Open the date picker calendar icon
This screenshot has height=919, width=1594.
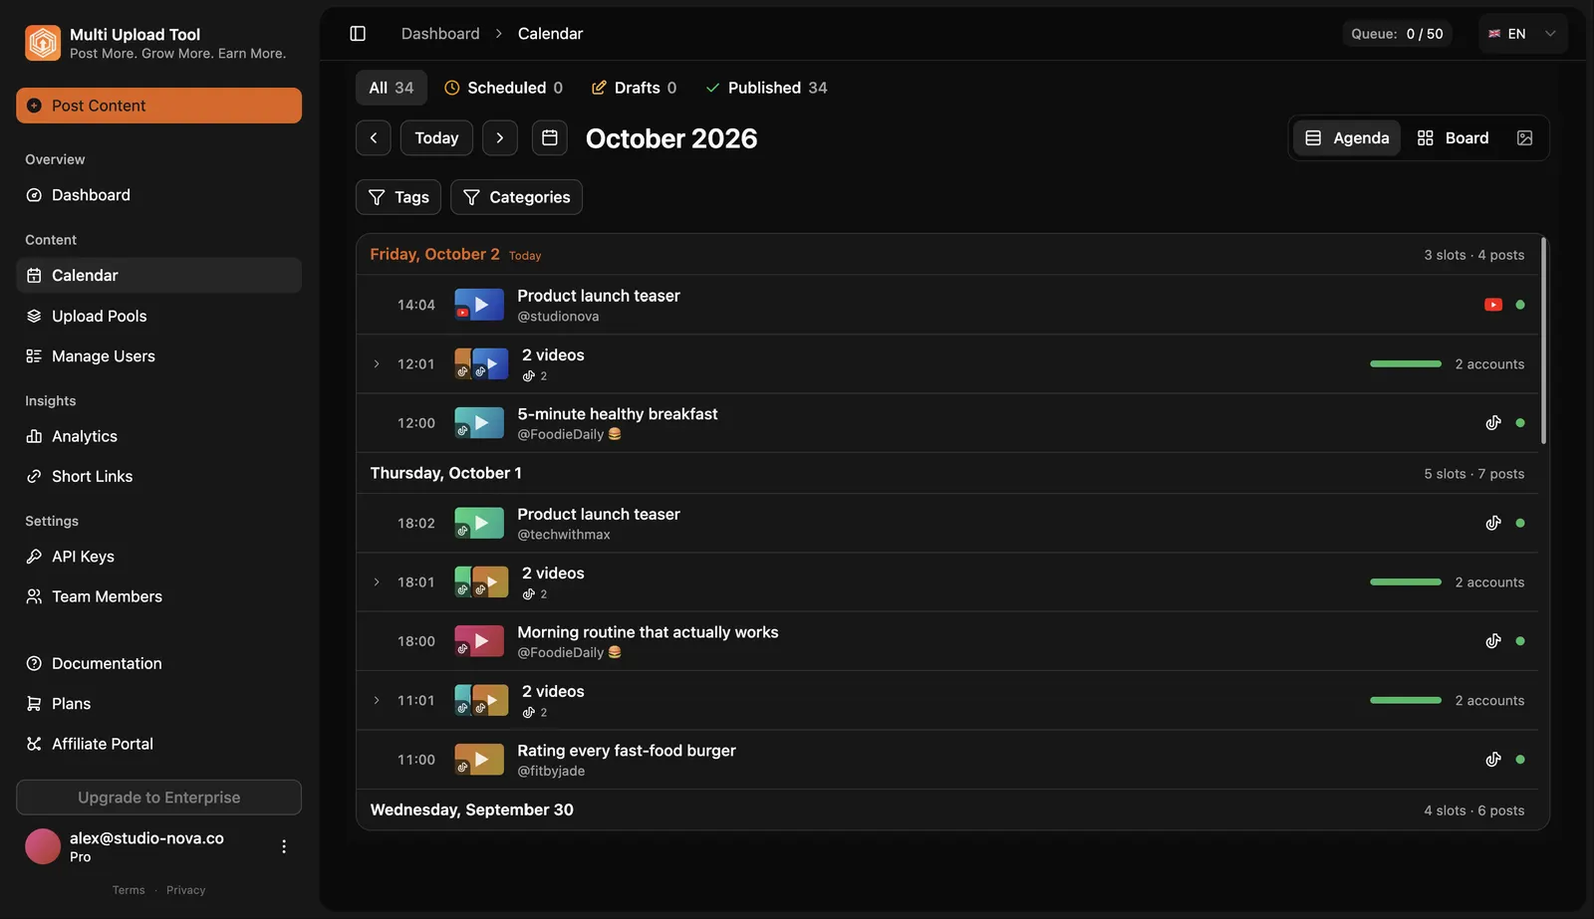(x=550, y=138)
